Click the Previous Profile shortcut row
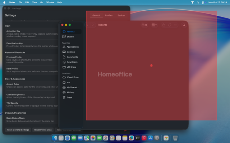The image size is (230, 143). pyautogui.click(x=32, y=60)
